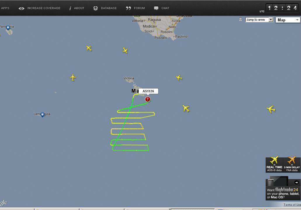Click the Rosolini town label

pos(166,32)
